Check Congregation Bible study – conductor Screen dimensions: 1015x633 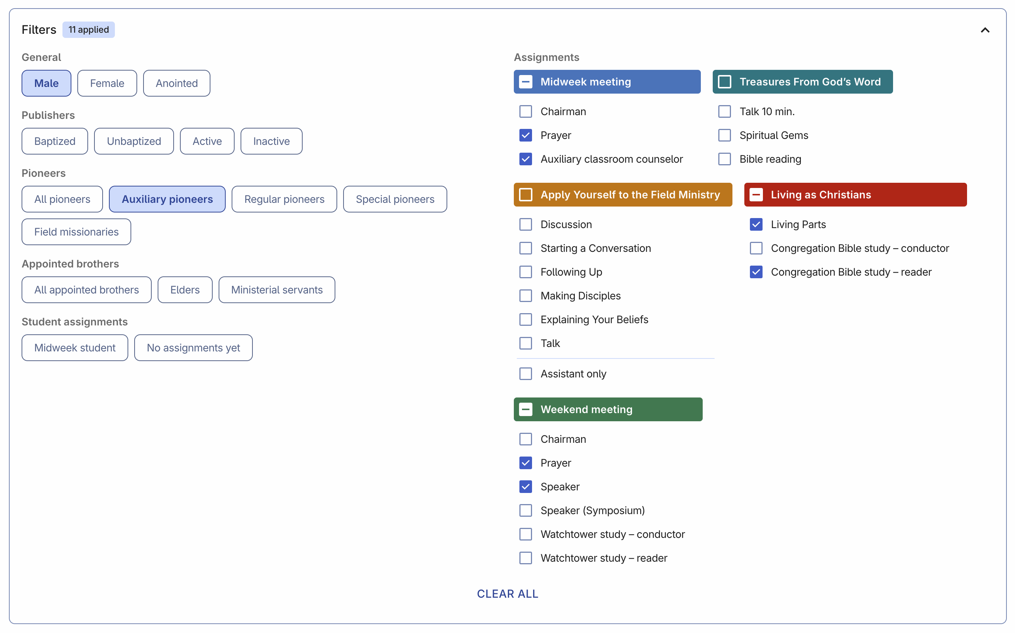tap(756, 248)
